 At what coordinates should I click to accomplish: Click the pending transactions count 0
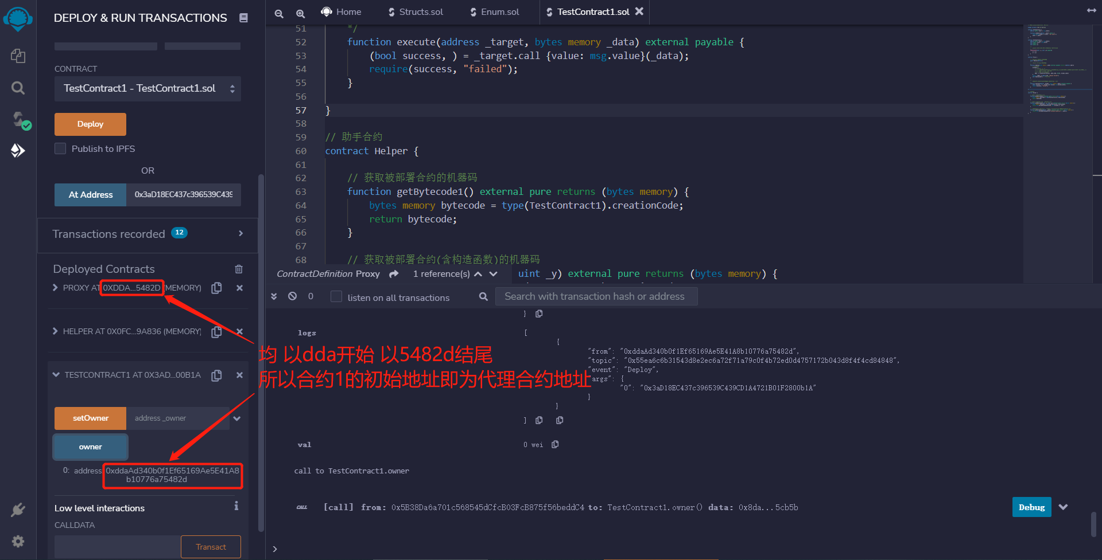[311, 296]
